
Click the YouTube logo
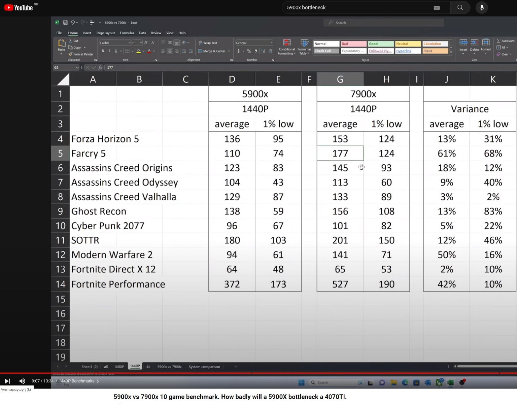(x=19, y=7)
